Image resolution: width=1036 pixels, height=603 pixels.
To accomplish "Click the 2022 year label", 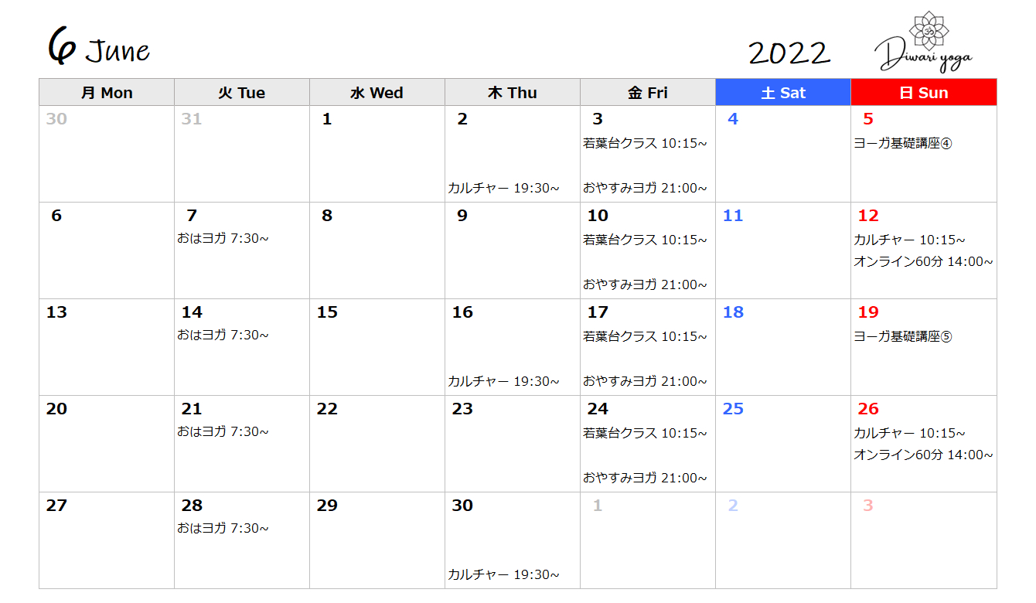I will point(789,53).
